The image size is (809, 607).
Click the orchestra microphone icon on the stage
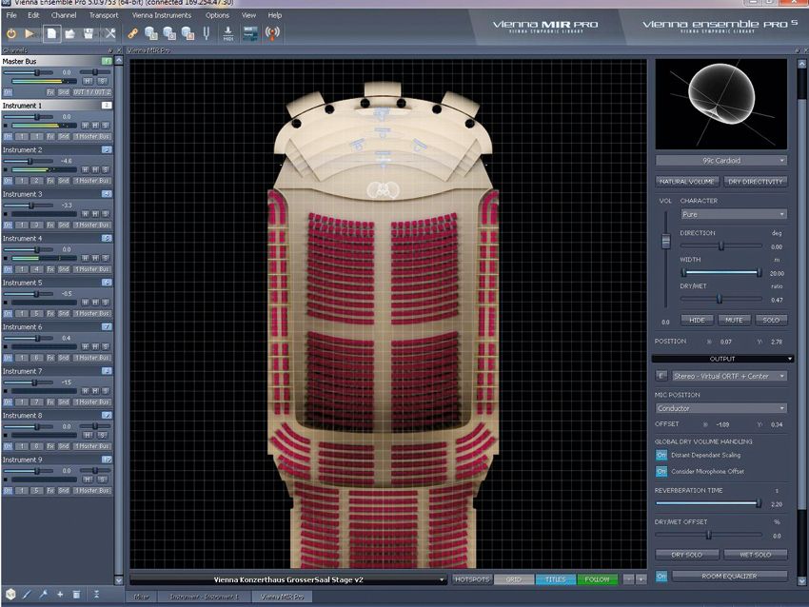click(x=383, y=190)
